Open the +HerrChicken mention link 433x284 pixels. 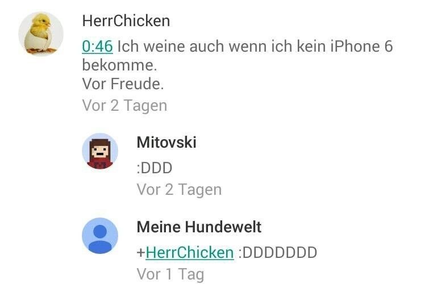coord(185,252)
